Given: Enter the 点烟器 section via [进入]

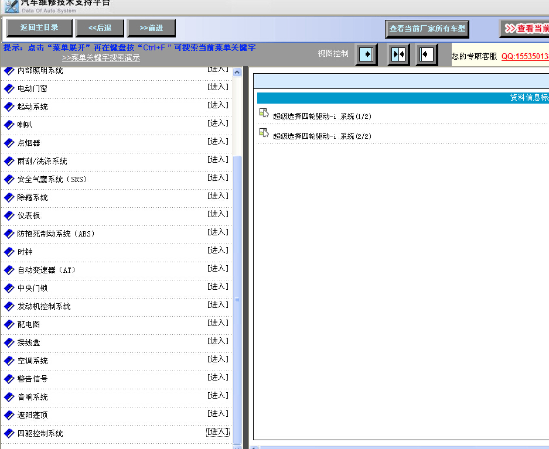Looking at the screenshot, I should tap(218, 142).
